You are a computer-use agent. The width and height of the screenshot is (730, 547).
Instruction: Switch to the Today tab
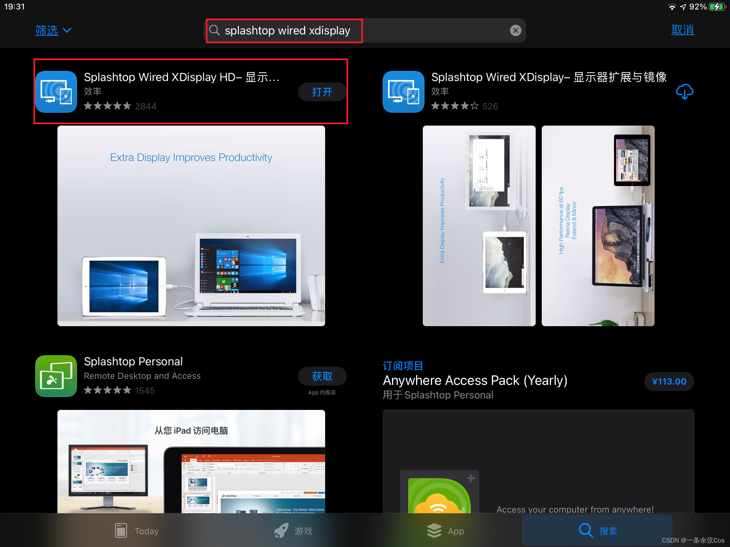[137, 531]
